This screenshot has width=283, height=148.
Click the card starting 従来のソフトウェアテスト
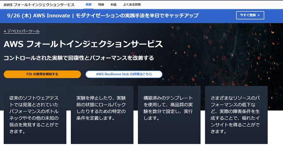tap(35, 115)
